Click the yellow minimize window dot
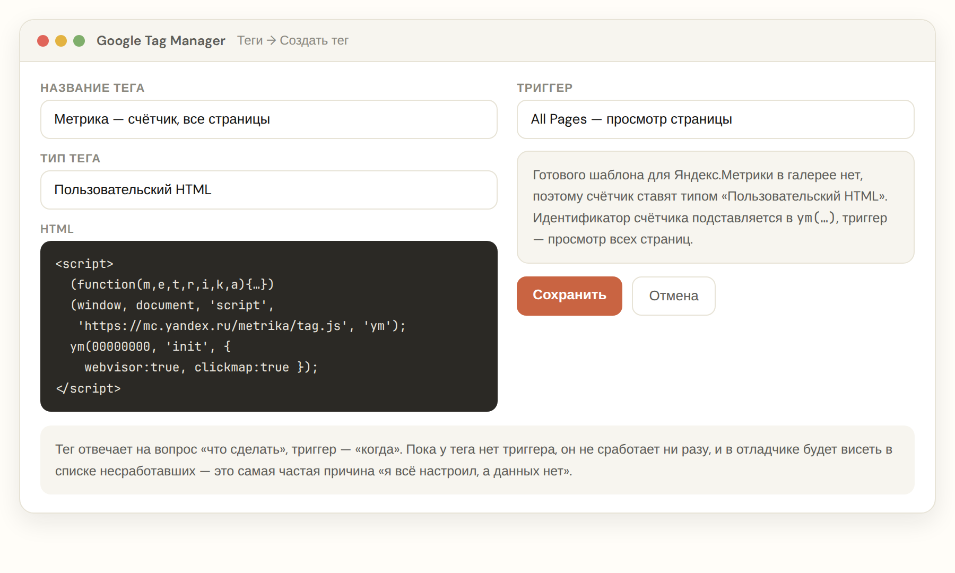This screenshot has width=955, height=573. click(61, 41)
